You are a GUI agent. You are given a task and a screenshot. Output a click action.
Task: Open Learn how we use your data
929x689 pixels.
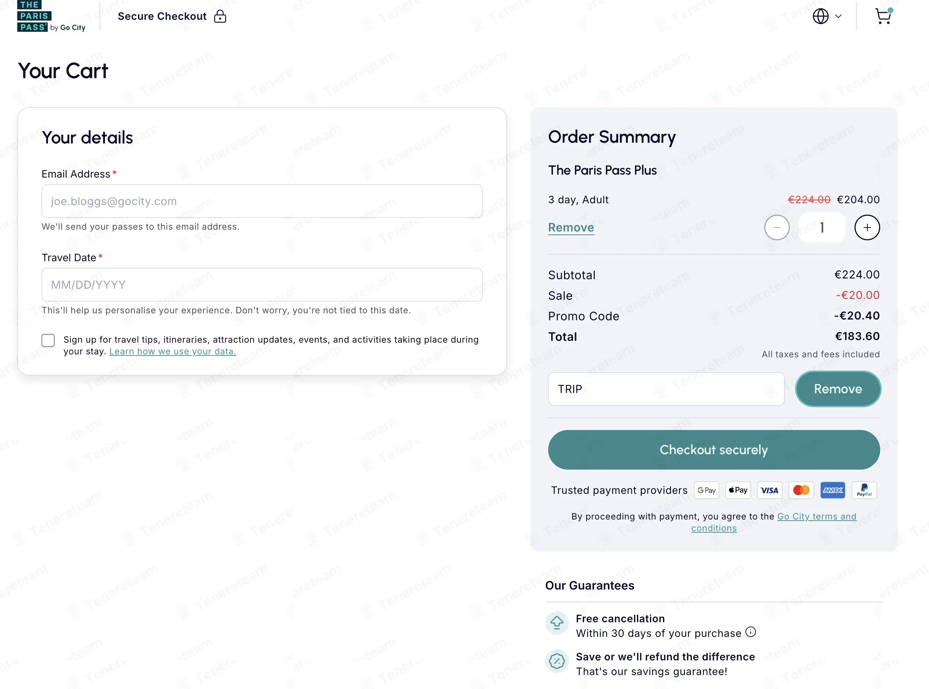[172, 351]
